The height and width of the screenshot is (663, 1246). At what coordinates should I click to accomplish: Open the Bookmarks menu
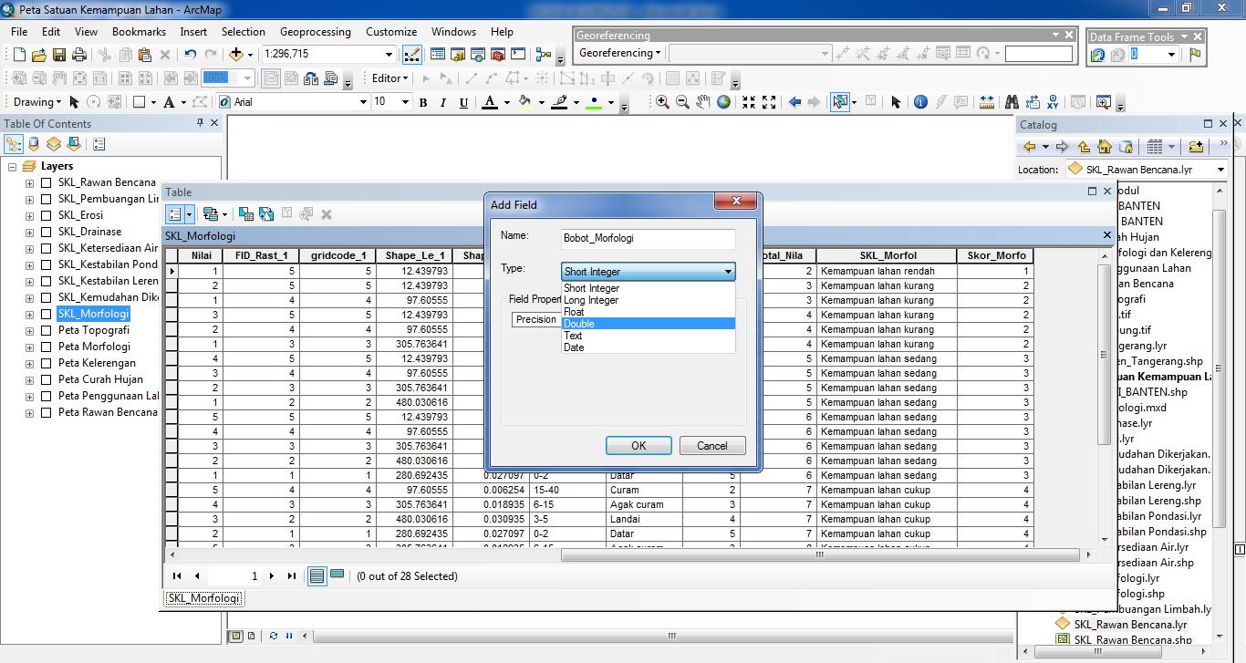point(139,32)
